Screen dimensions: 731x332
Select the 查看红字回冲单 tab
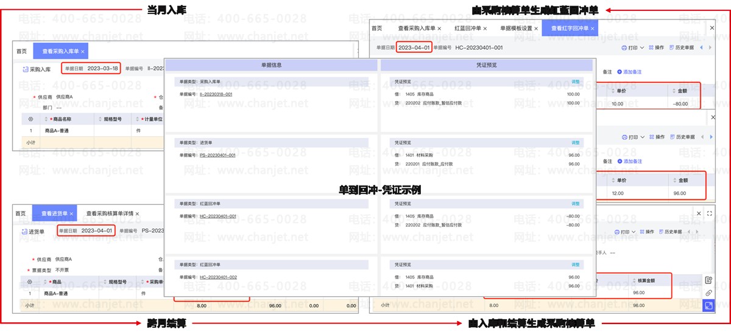coord(570,28)
